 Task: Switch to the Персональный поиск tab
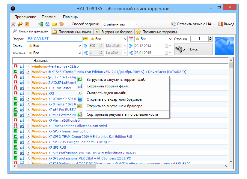[72, 32]
